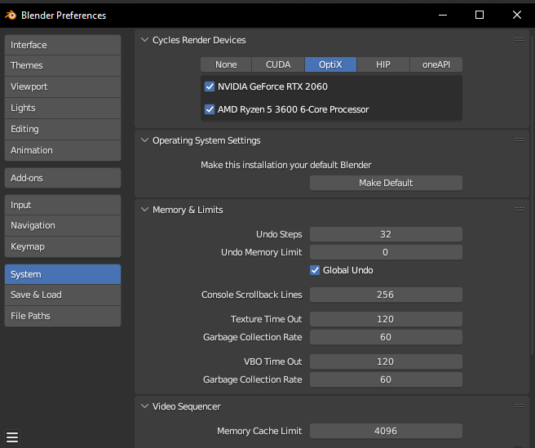
Task: Click the drag grip on Video Sequencer panel
Action: click(520, 406)
